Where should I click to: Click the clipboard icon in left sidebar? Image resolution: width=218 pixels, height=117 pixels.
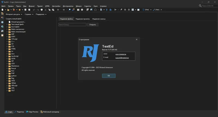(x=2, y=35)
